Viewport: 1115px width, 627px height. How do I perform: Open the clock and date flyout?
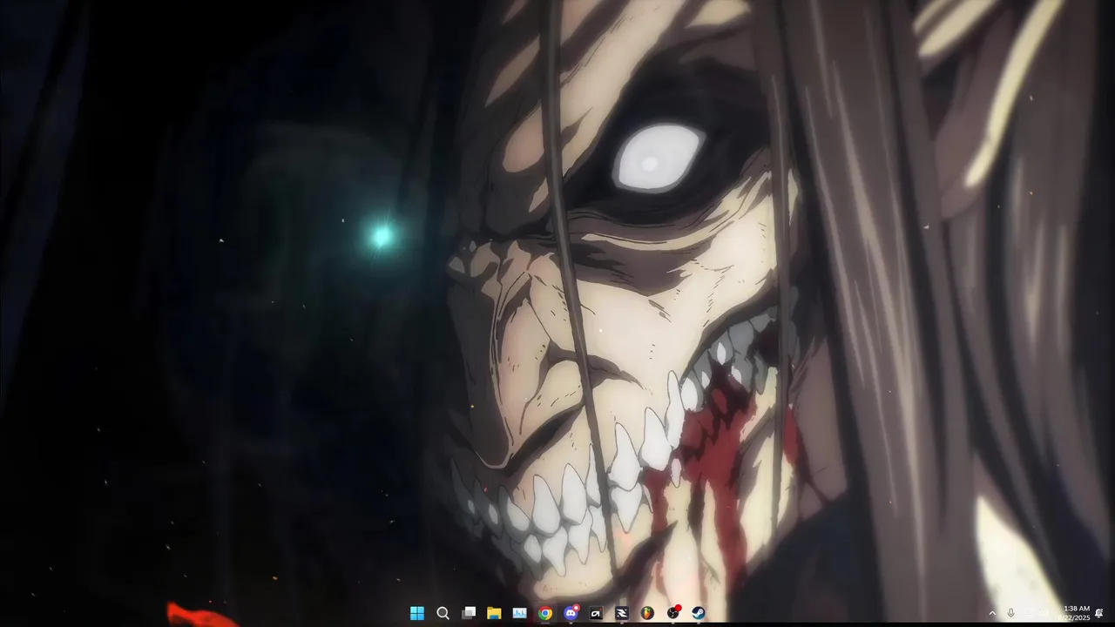point(1074,613)
